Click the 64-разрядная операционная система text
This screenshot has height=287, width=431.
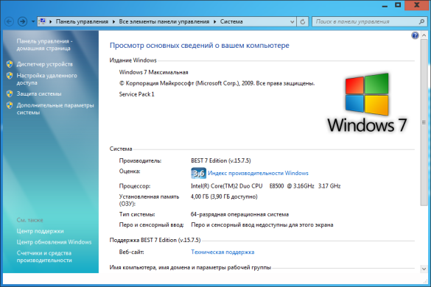pyautogui.click(x=239, y=214)
